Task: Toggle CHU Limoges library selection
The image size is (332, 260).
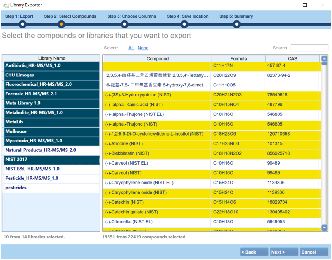Action: click(52, 76)
